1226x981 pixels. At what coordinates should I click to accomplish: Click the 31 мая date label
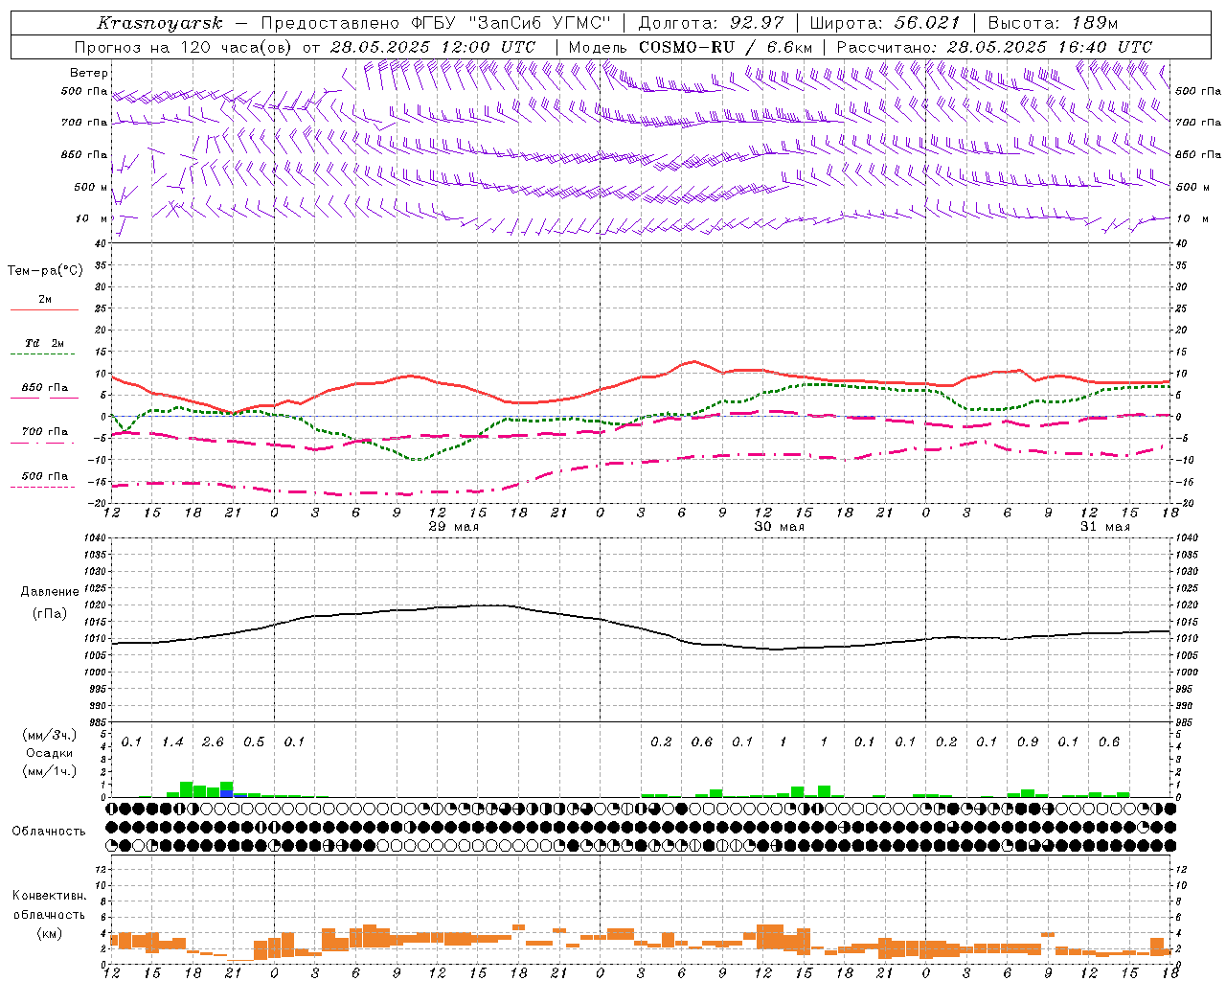(1104, 527)
